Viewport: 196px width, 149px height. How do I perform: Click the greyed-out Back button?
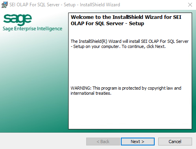click(103, 142)
